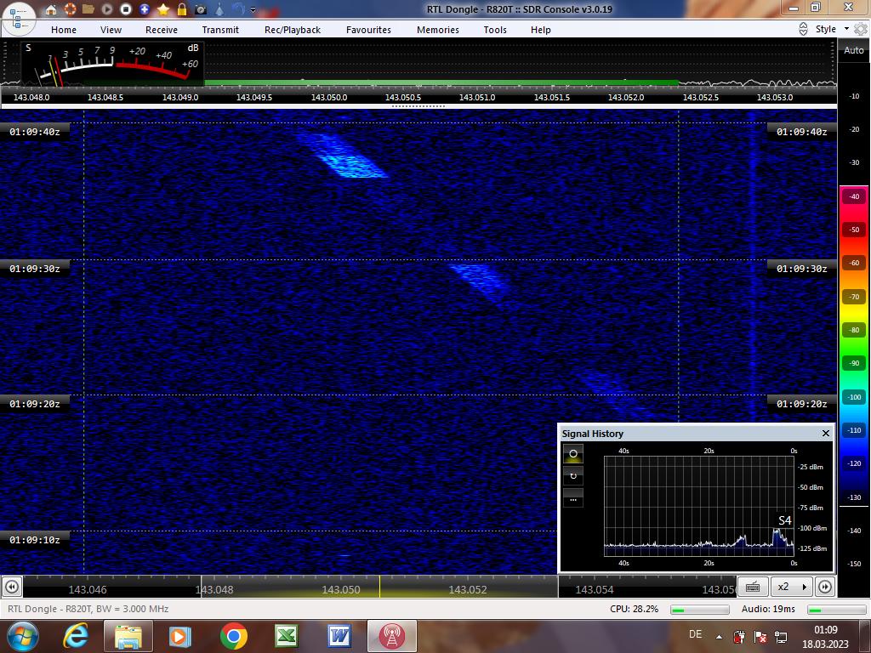The height and width of the screenshot is (653, 871).
Task: Open Word from the taskbar
Action: point(339,636)
